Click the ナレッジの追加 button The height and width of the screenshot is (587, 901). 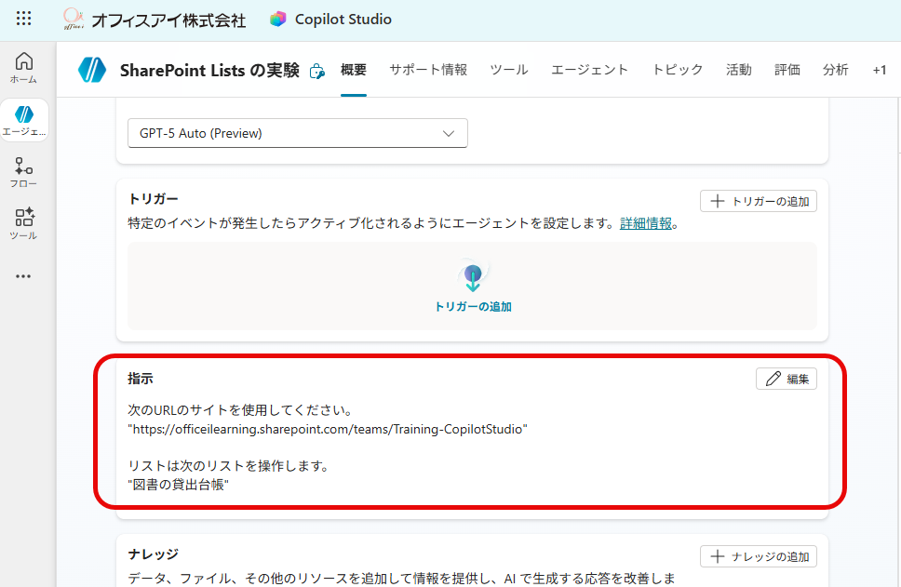click(759, 556)
